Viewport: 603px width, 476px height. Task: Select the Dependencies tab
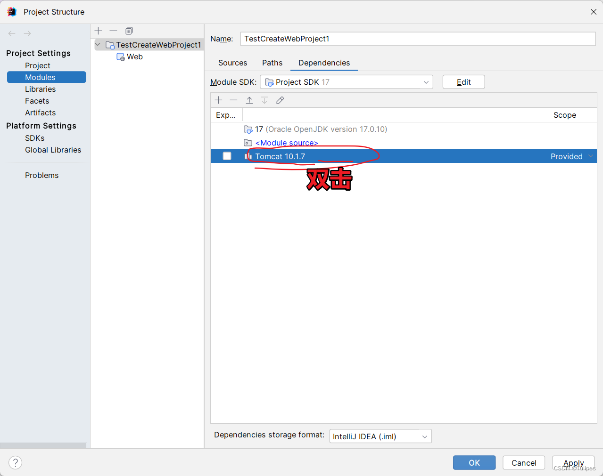coord(324,63)
